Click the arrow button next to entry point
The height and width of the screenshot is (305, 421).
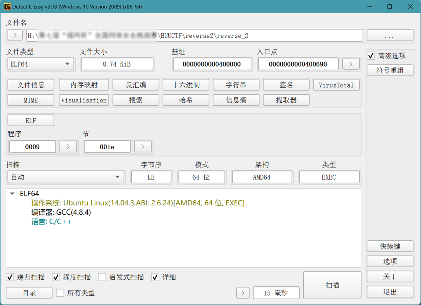[x=351, y=64]
